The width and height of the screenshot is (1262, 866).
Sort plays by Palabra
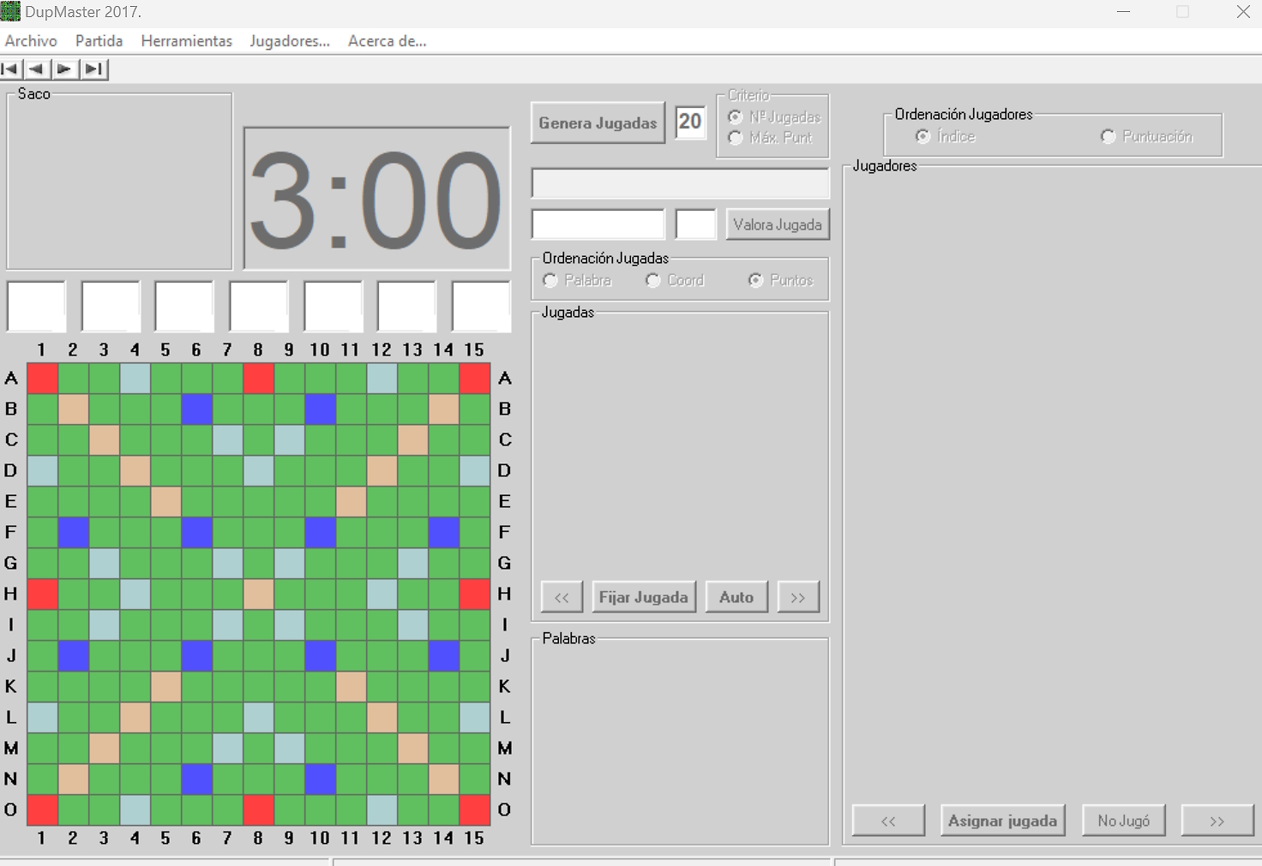pyautogui.click(x=551, y=280)
